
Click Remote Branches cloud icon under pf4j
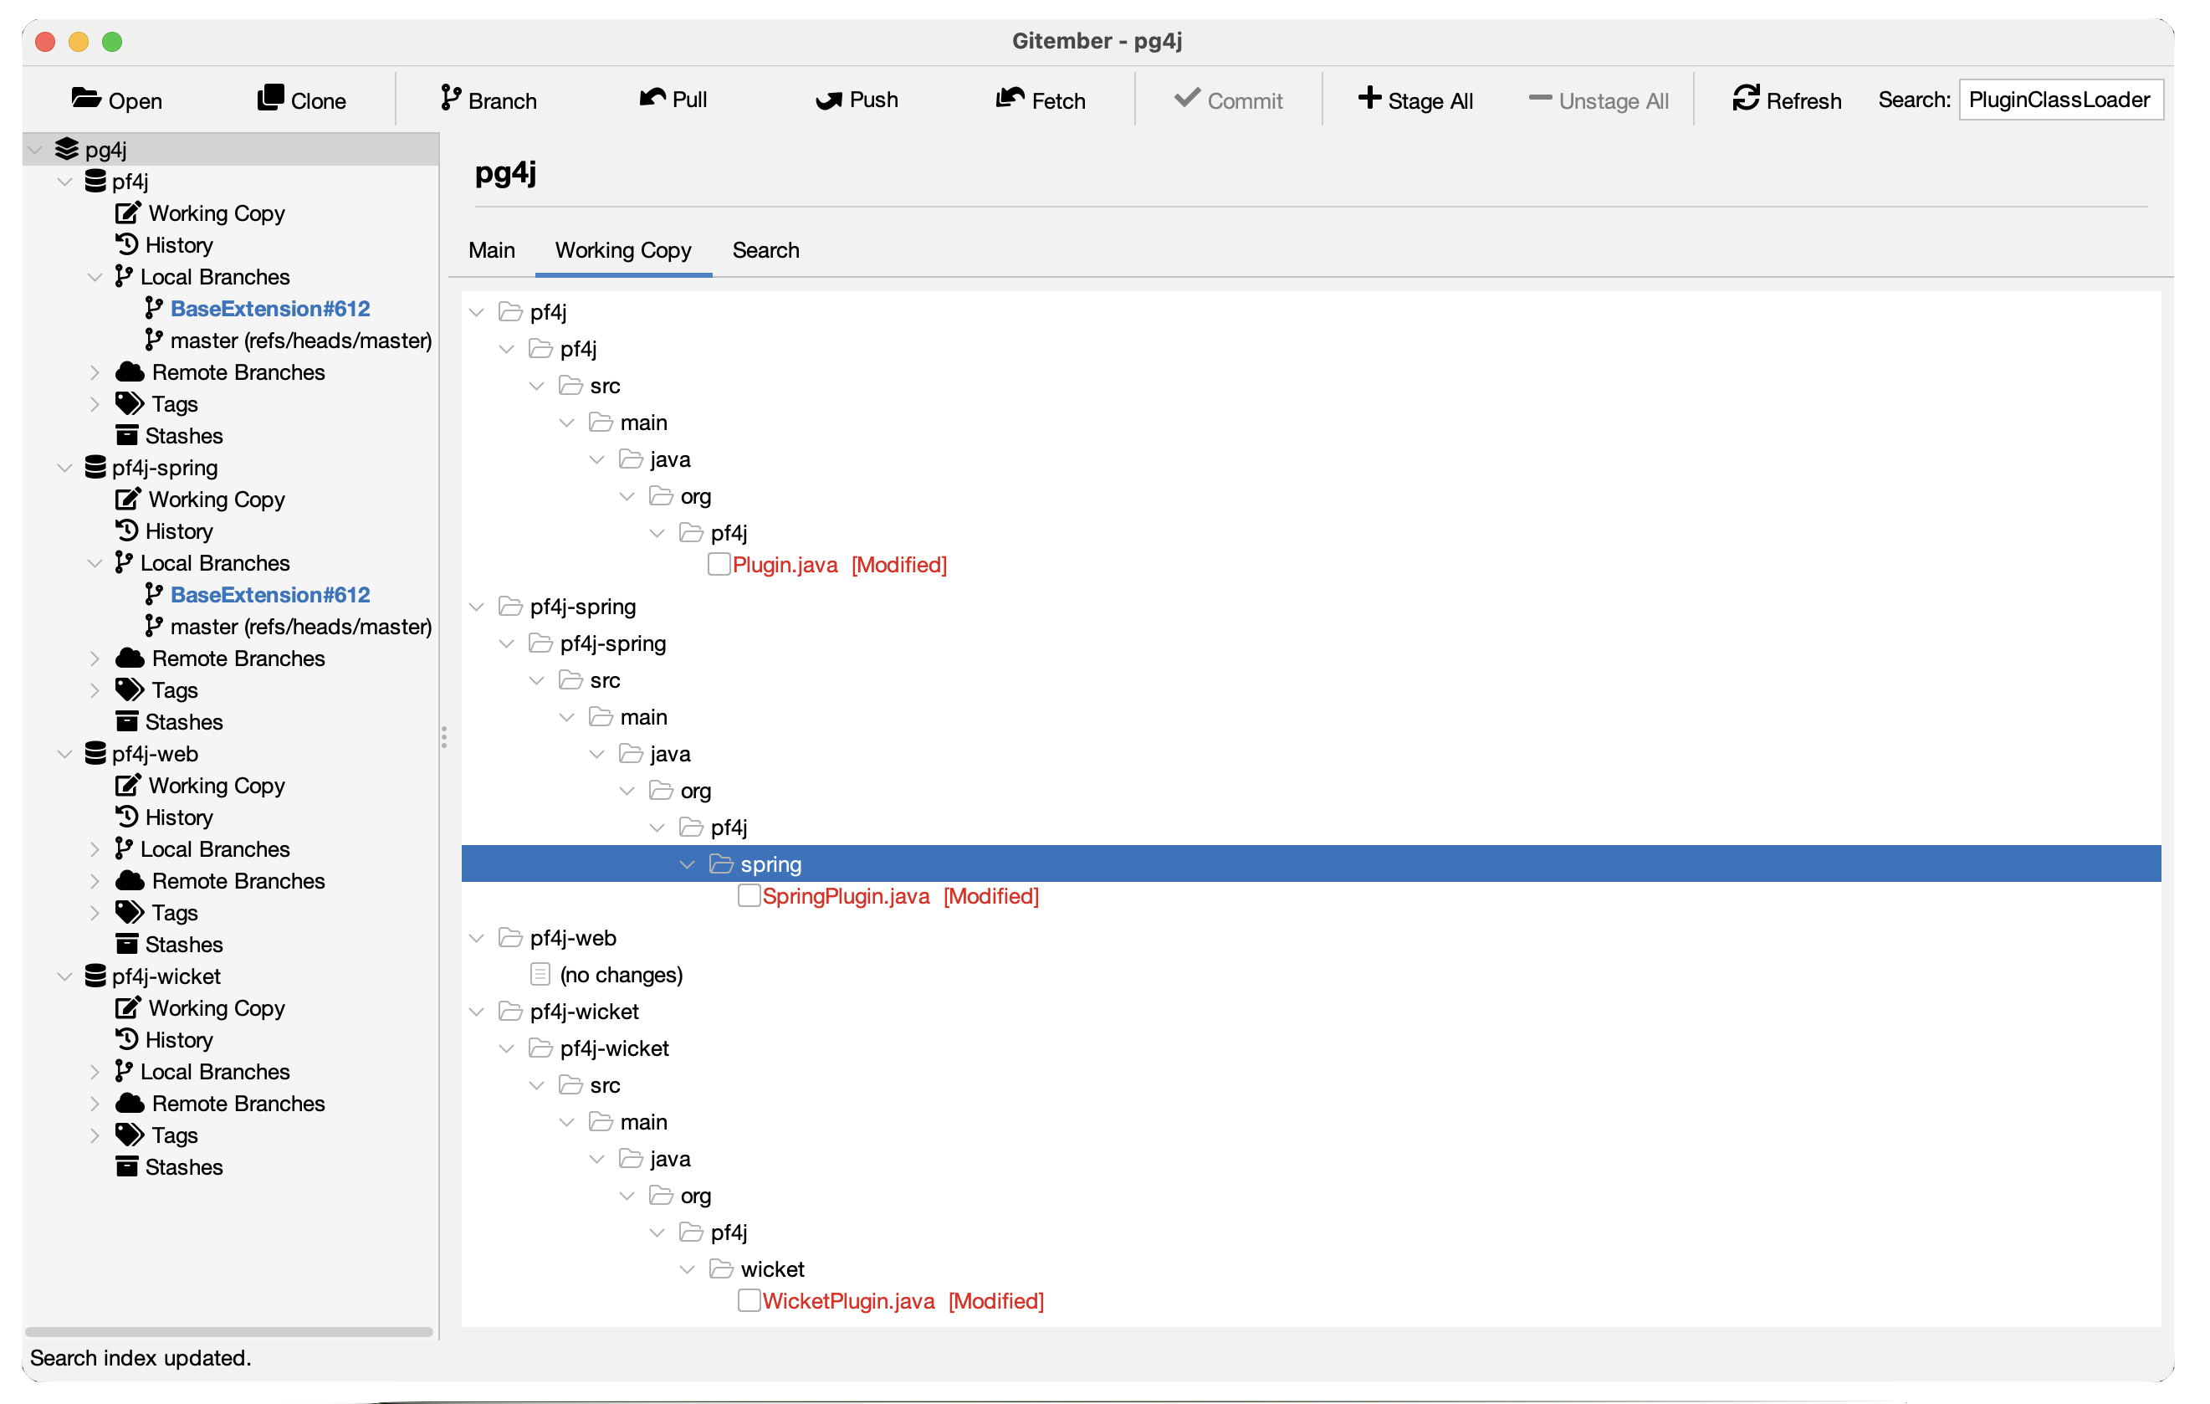130,371
